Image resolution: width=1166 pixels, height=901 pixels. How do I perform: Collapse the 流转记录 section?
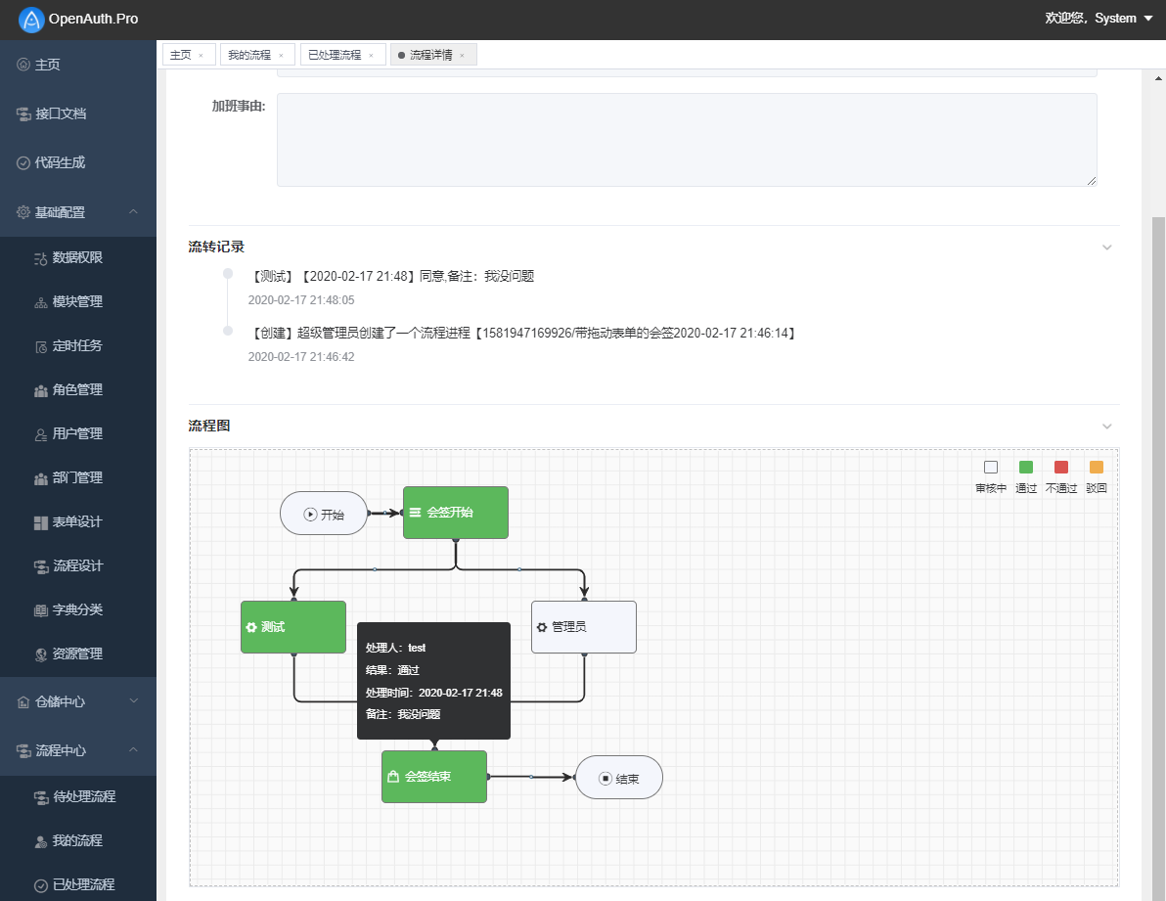[1106, 248]
